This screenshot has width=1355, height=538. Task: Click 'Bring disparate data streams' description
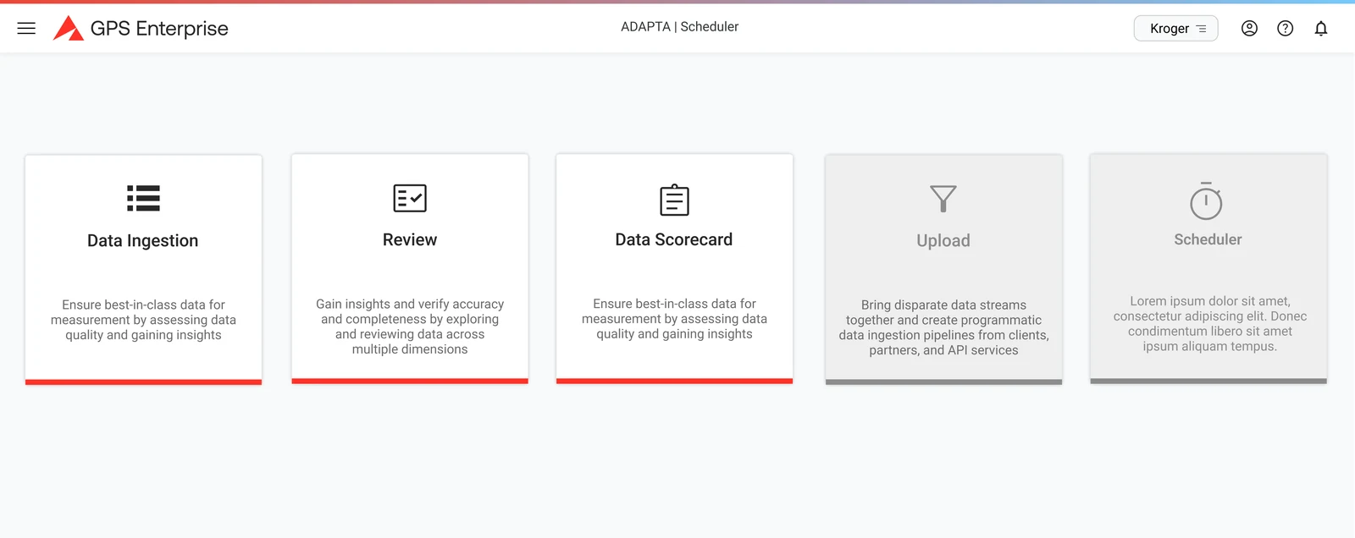943,327
